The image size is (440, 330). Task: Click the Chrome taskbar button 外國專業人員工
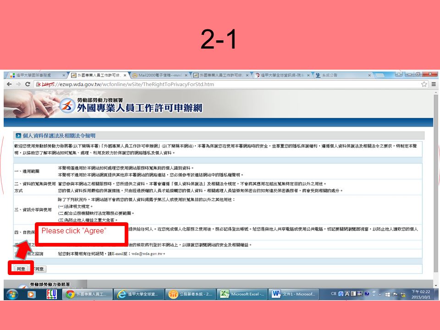coord(87,294)
